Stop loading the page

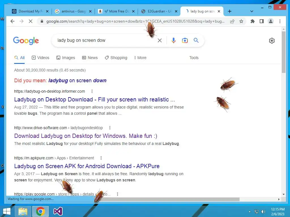(31, 21)
